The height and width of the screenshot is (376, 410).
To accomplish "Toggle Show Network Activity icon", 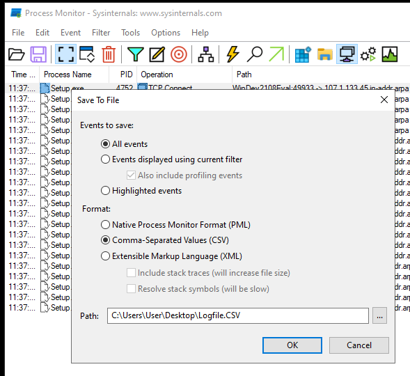I will [x=347, y=54].
